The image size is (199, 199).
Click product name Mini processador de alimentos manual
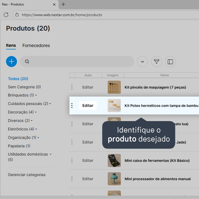(x=158, y=179)
